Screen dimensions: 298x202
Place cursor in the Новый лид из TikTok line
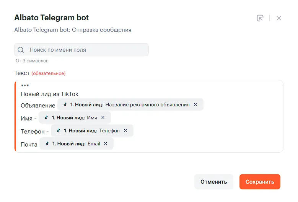(x=49, y=94)
